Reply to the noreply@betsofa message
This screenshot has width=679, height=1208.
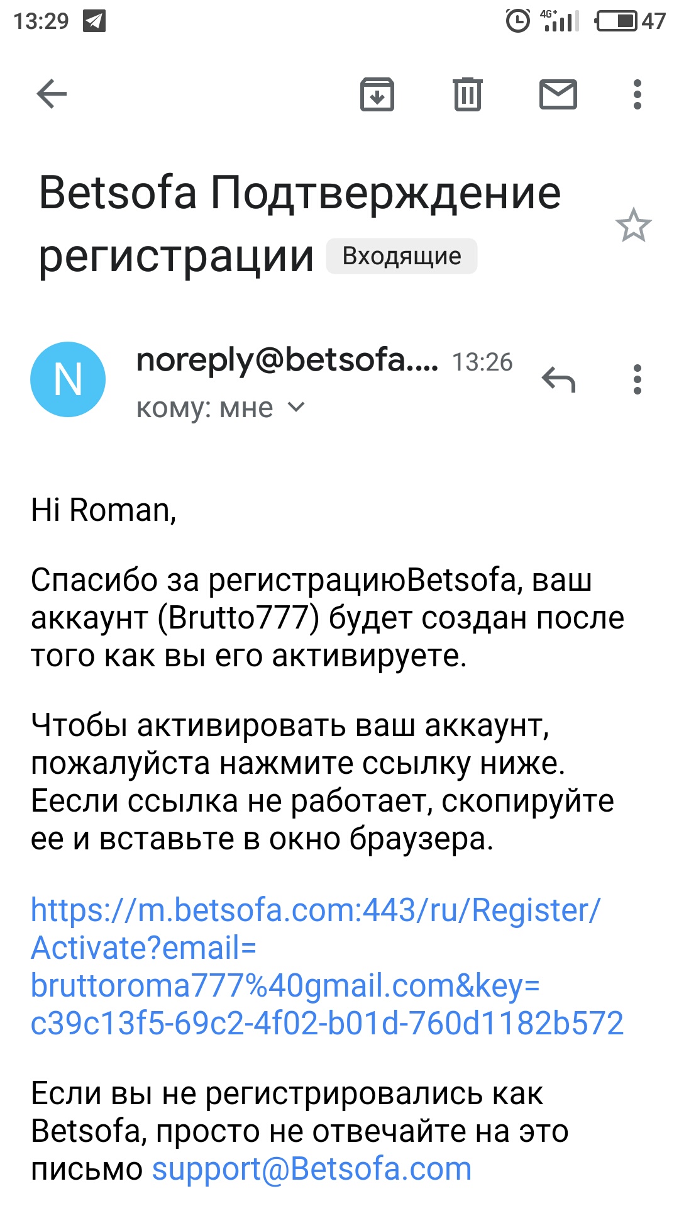[558, 379]
